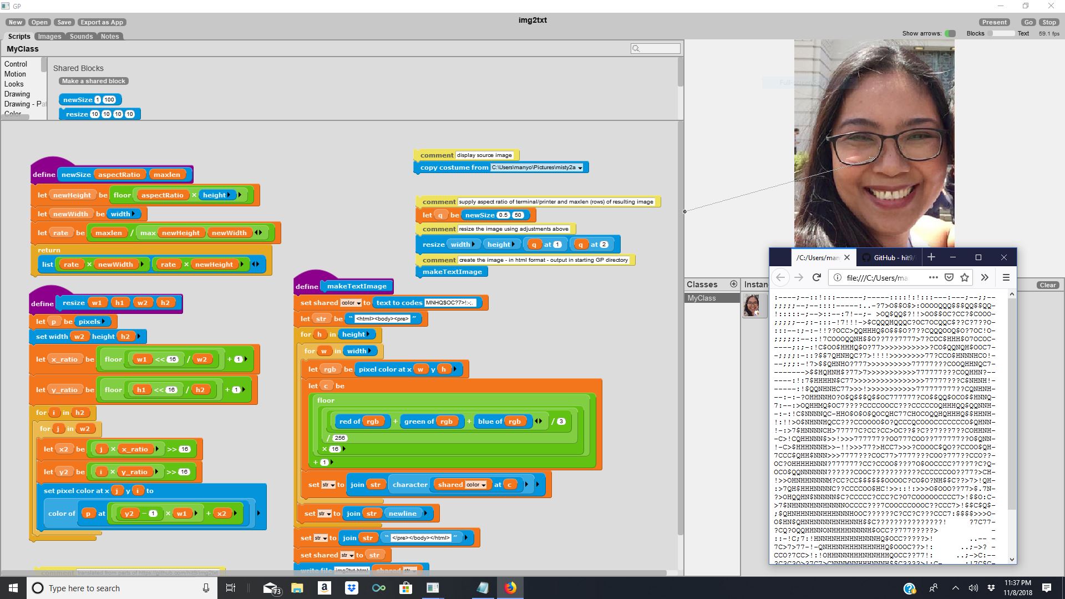1065x599 pixels.
Task: Select the Motion block category
Action: pyautogui.click(x=15, y=74)
